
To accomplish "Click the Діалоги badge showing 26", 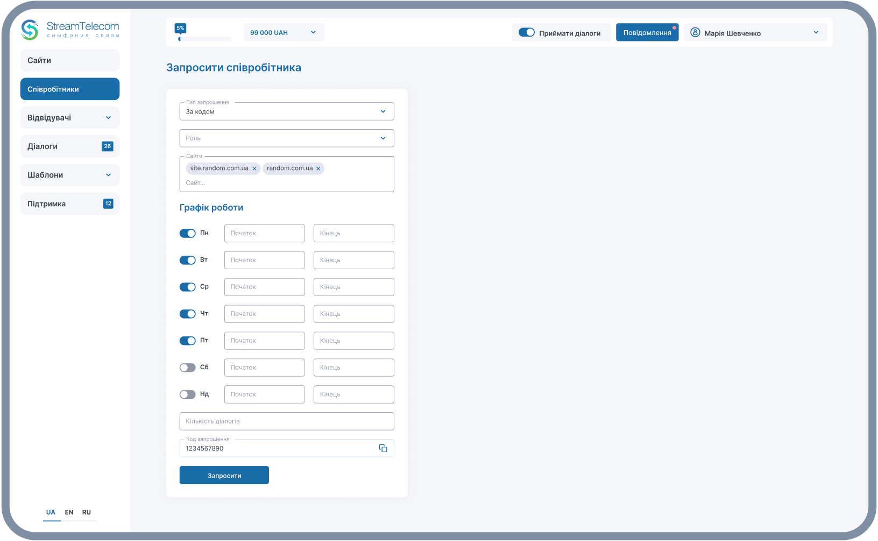I will coord(108,146).
